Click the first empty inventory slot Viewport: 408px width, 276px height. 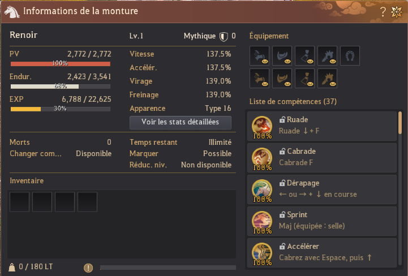coord(19,202)
